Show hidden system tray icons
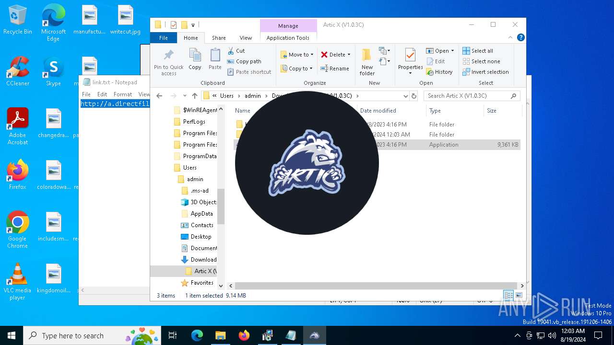Screen dimensions: 614x345 click(517, 335)
